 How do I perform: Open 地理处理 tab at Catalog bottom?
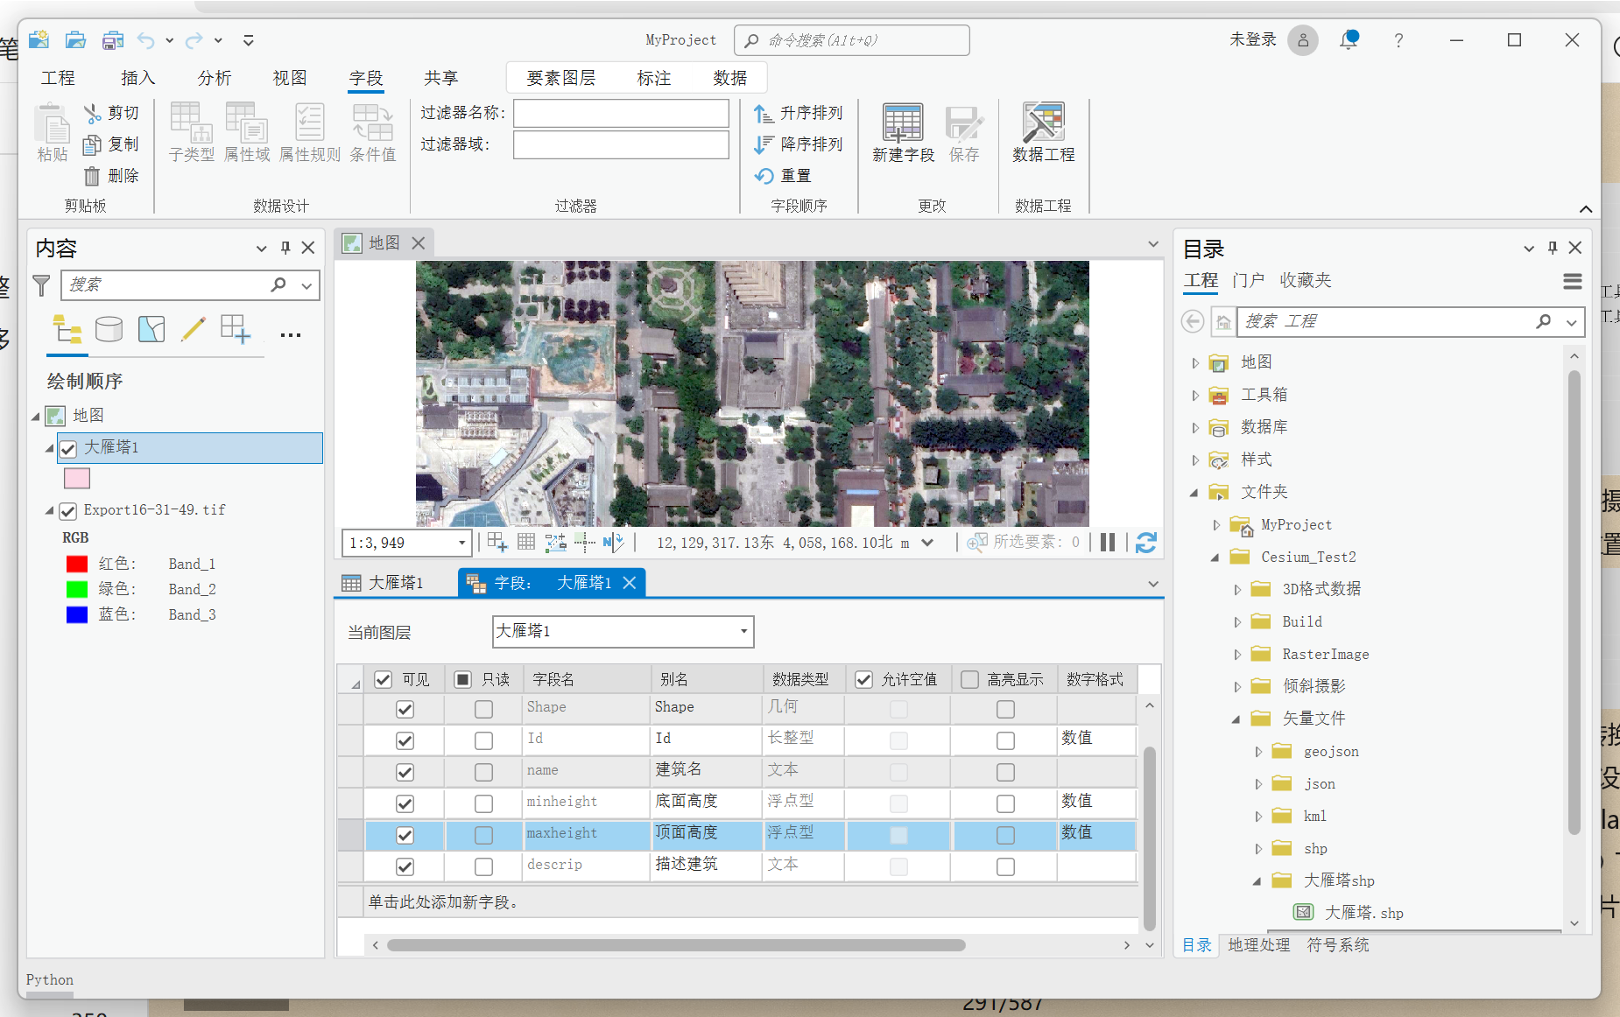tap(1259, 945)
